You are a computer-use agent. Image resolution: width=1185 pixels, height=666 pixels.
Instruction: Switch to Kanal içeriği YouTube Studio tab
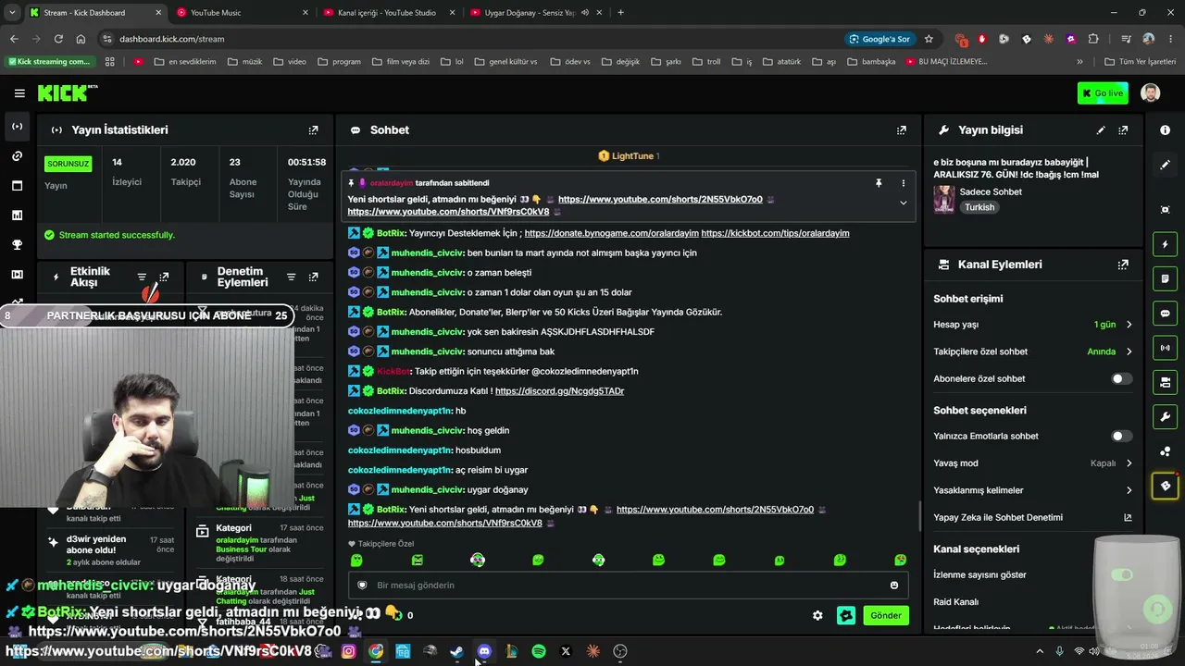[x=387, y=13]
